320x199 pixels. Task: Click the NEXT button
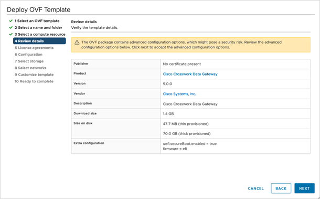(304, 188)
